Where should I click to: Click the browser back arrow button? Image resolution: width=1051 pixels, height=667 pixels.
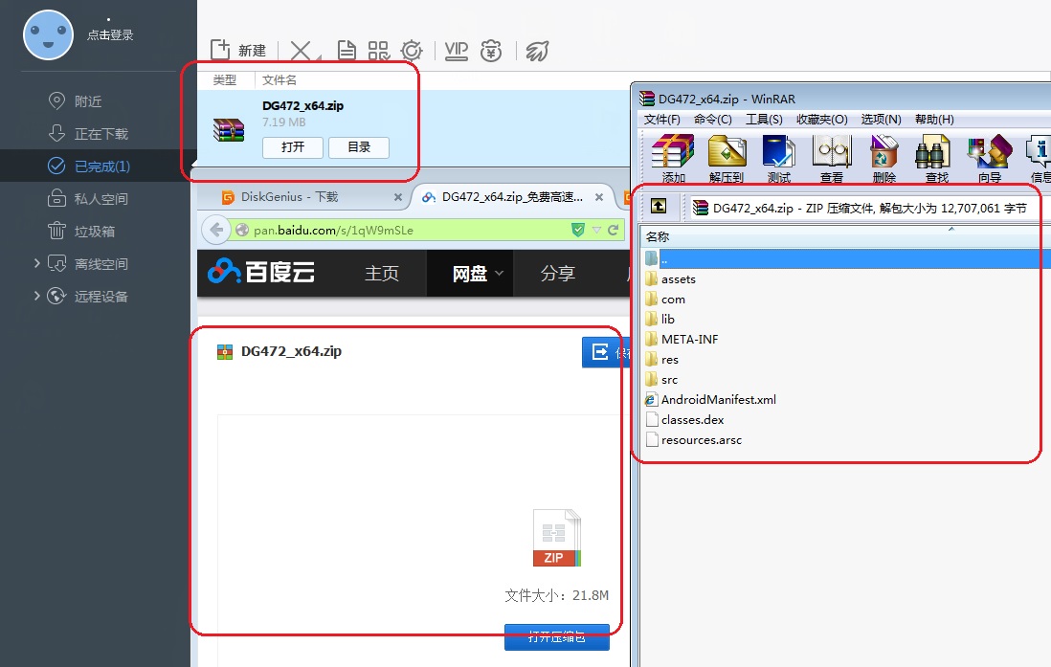coord(215,230)
